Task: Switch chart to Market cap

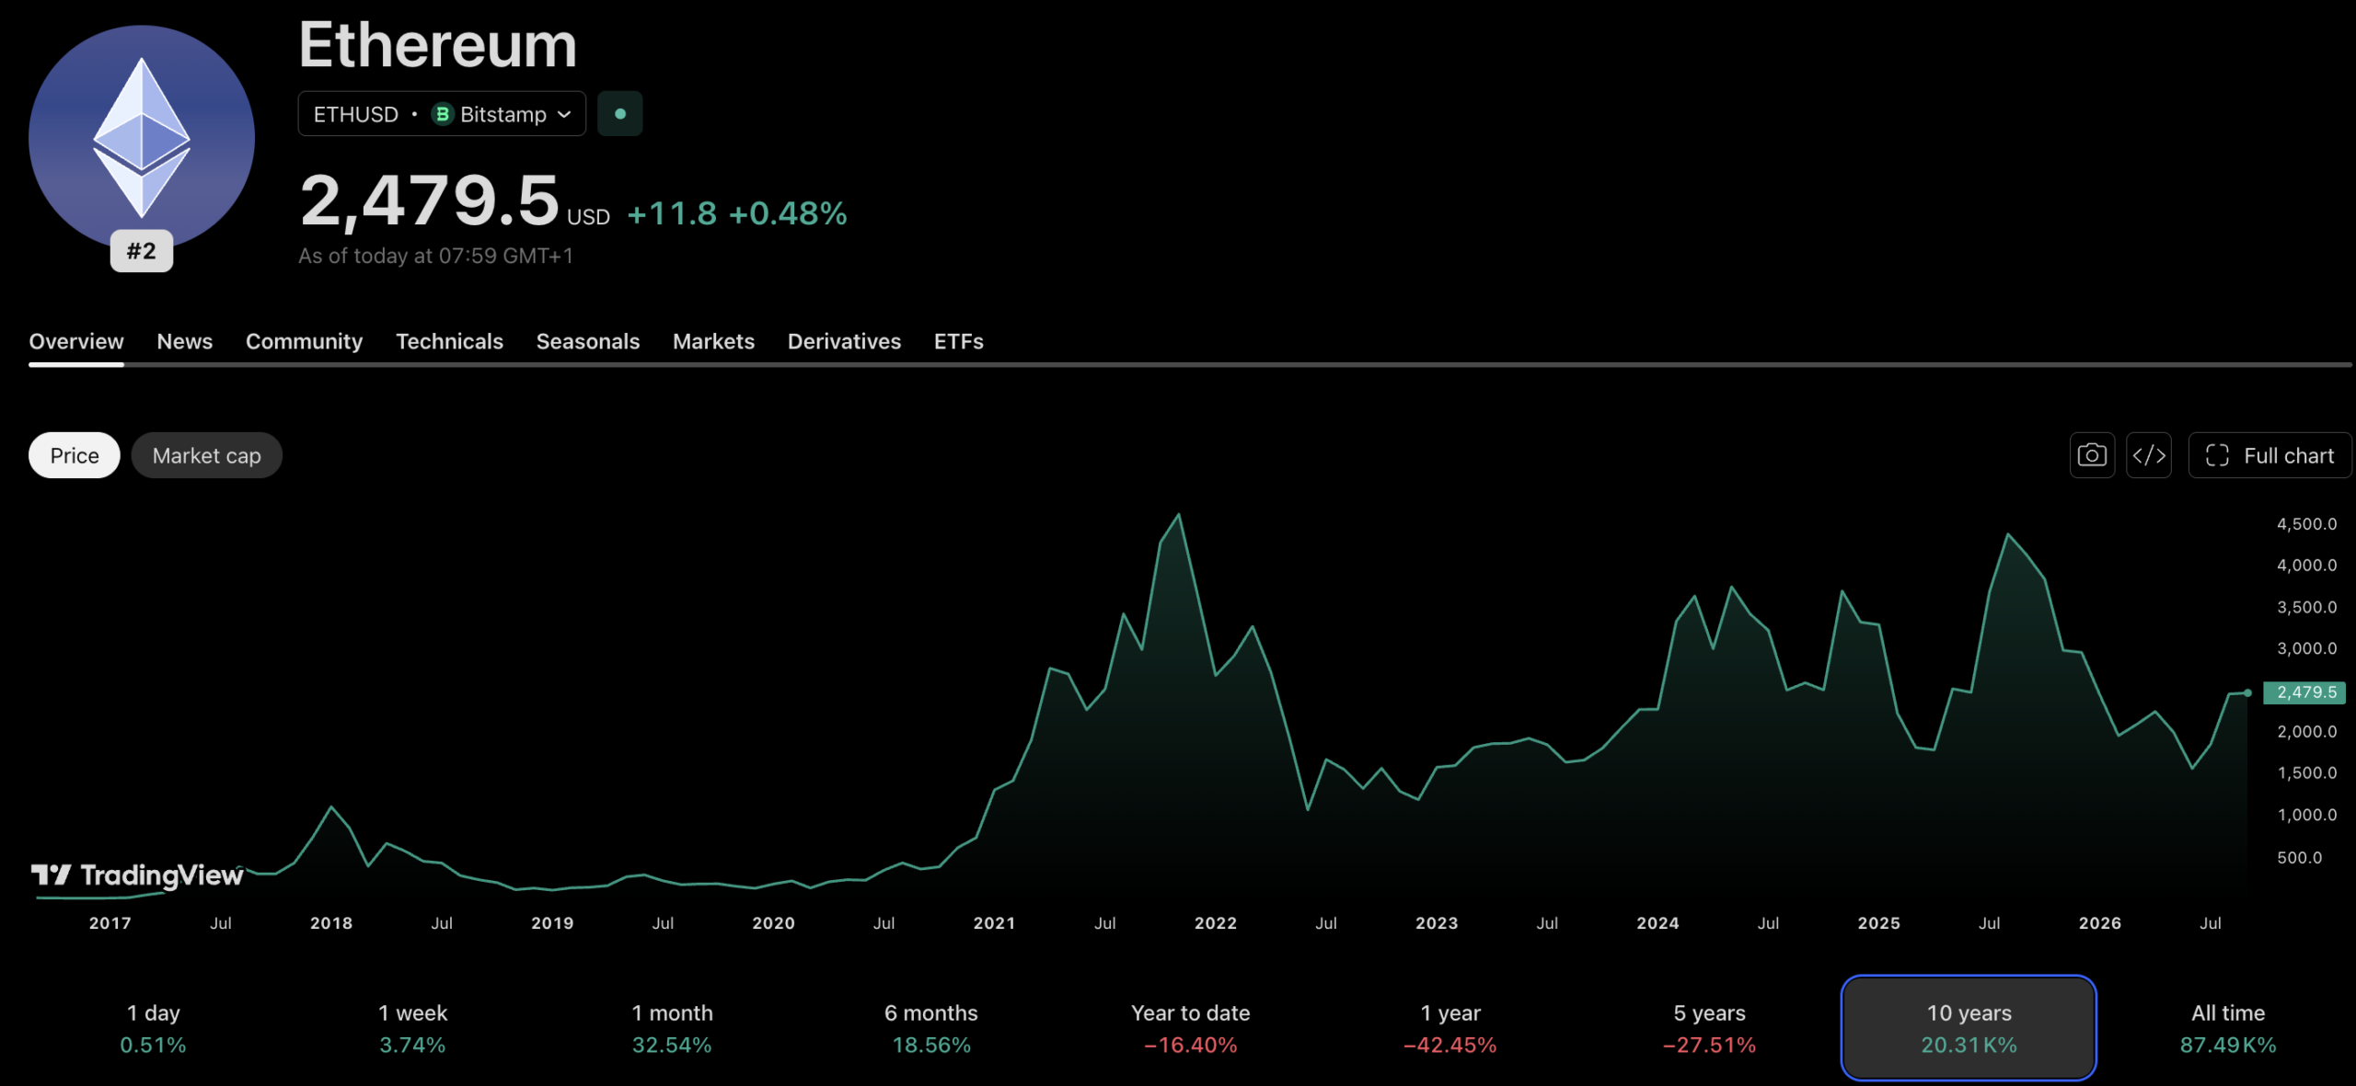Action: click(207, 455)
